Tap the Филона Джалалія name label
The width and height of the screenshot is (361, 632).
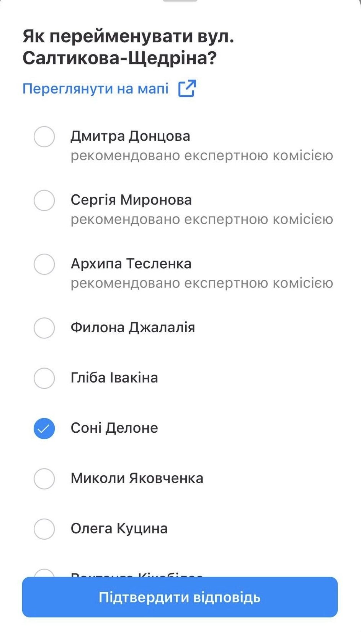pyautogui.click(x=132, y=328)
